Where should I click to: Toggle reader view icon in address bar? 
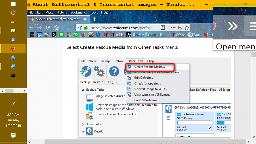(x=163, y=28)
